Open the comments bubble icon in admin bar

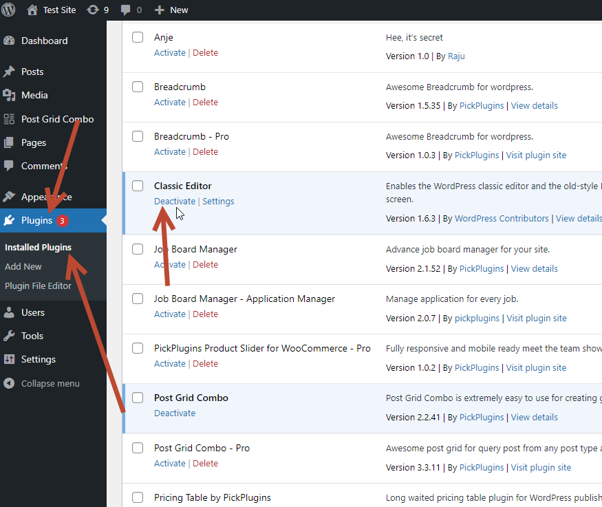pyautogui.click(x=125, y=10)
